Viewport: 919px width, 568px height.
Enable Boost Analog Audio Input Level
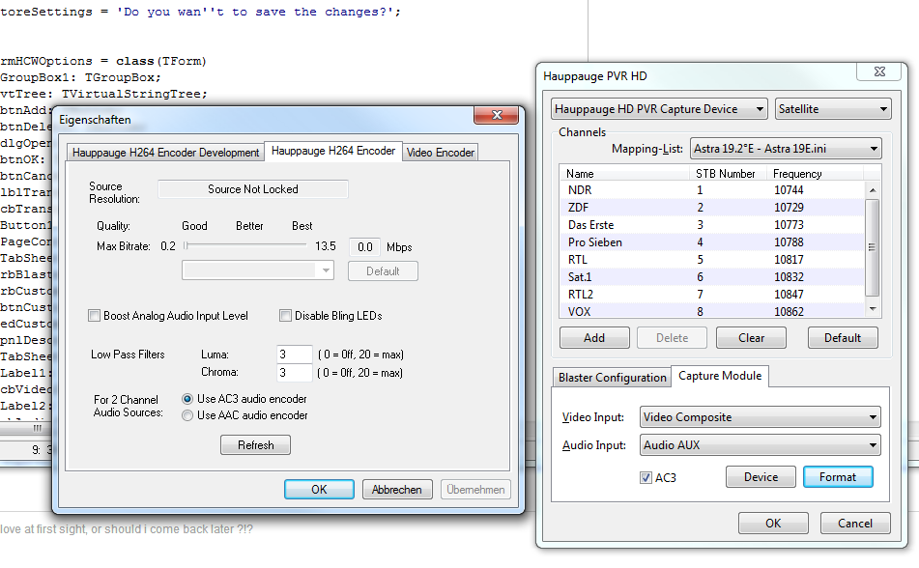(94, 315)
